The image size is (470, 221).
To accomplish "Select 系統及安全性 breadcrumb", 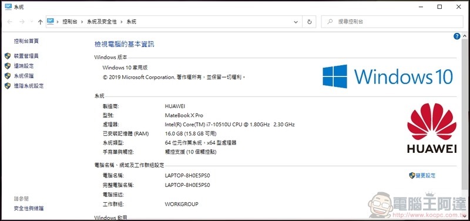I will click(x=102, y=22).
